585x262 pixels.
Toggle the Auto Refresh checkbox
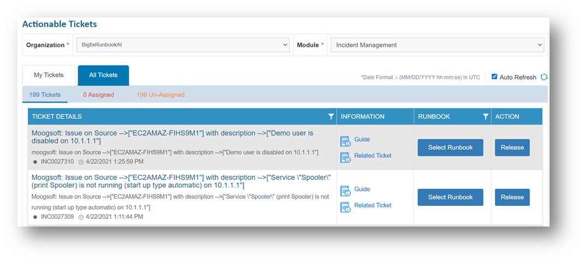point(494,77)
